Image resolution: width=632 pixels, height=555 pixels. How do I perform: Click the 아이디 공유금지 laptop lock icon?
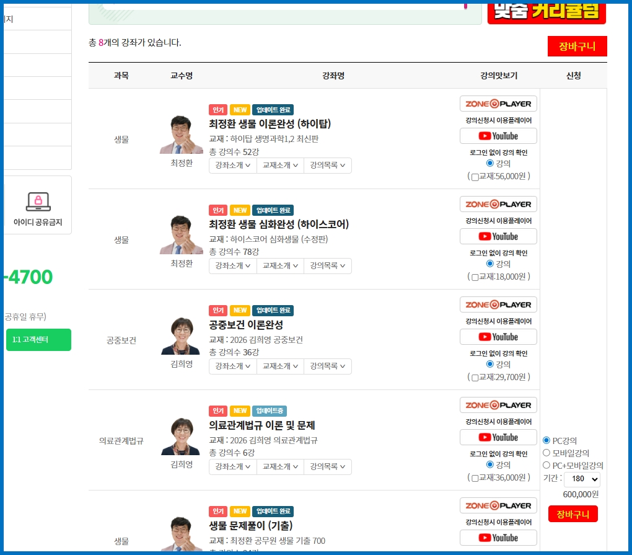pyautogui.click(x=38, y=202)
